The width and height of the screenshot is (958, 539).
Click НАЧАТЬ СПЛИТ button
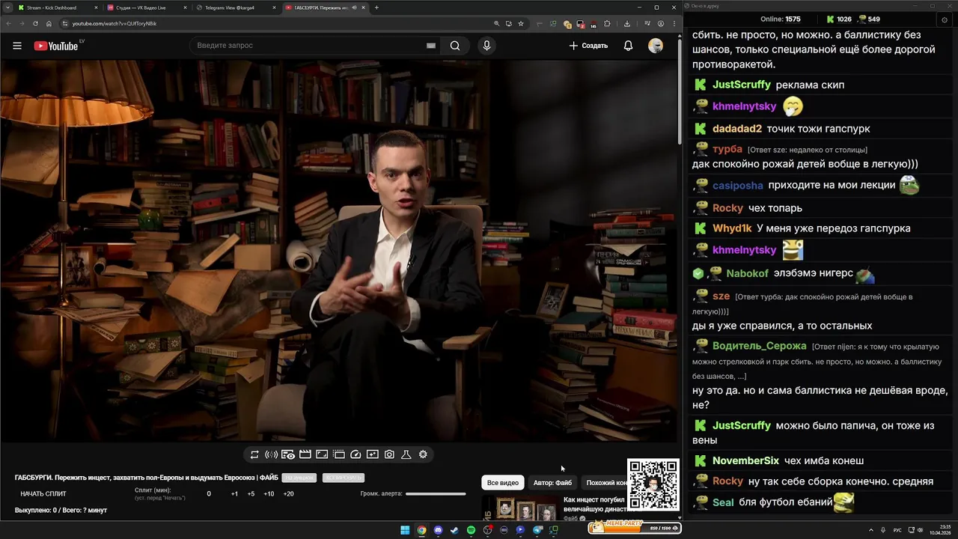click(x=43, y=494)
